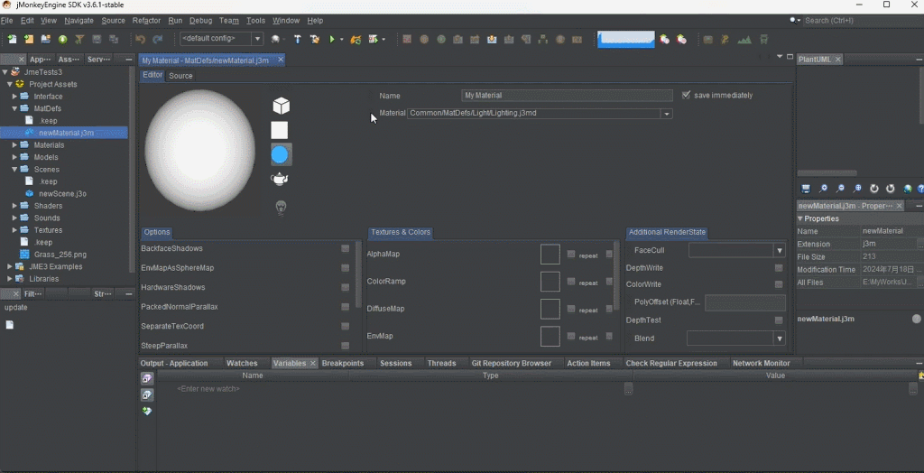Click the material Name input field
Screen dimensions: 924x473
[x=567, y=95]
